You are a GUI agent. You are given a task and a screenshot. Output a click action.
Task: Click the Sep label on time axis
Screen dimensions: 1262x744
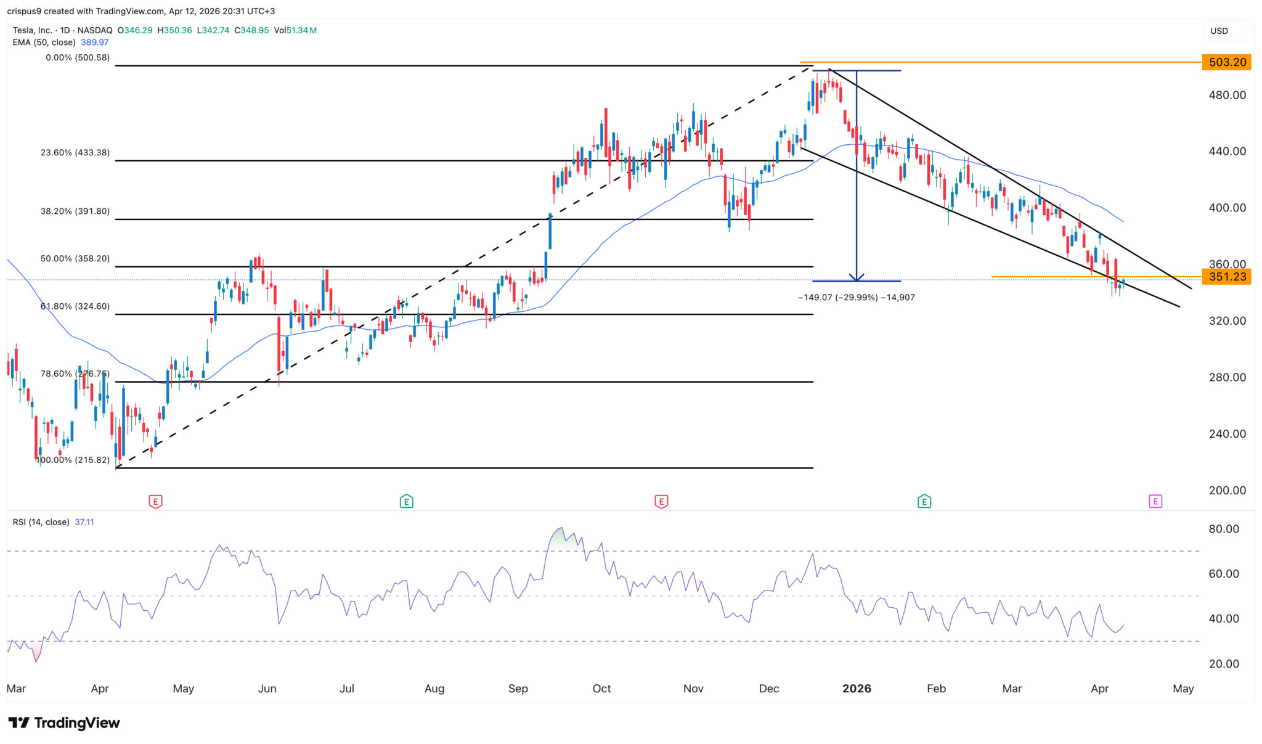tap(518, 689)
